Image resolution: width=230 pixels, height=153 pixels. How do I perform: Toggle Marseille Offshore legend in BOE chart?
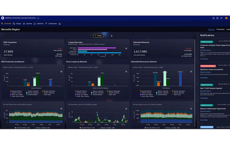[x=16, y=91]
